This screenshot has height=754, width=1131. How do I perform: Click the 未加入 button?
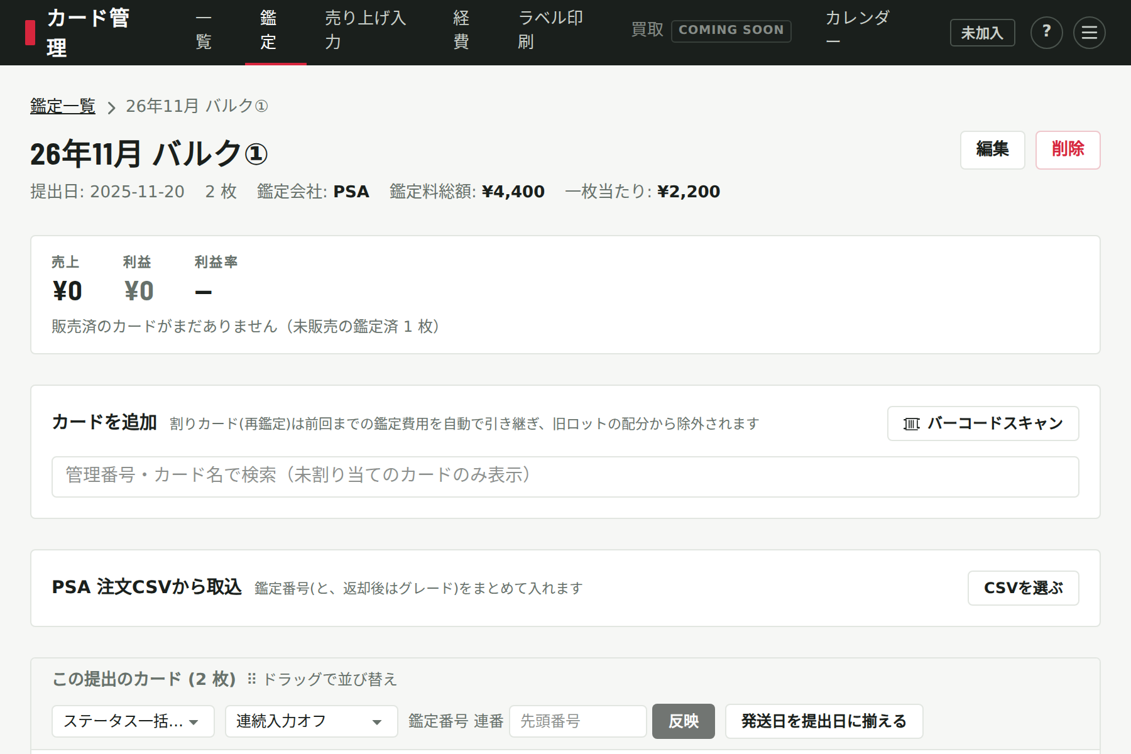pos(982,33)
